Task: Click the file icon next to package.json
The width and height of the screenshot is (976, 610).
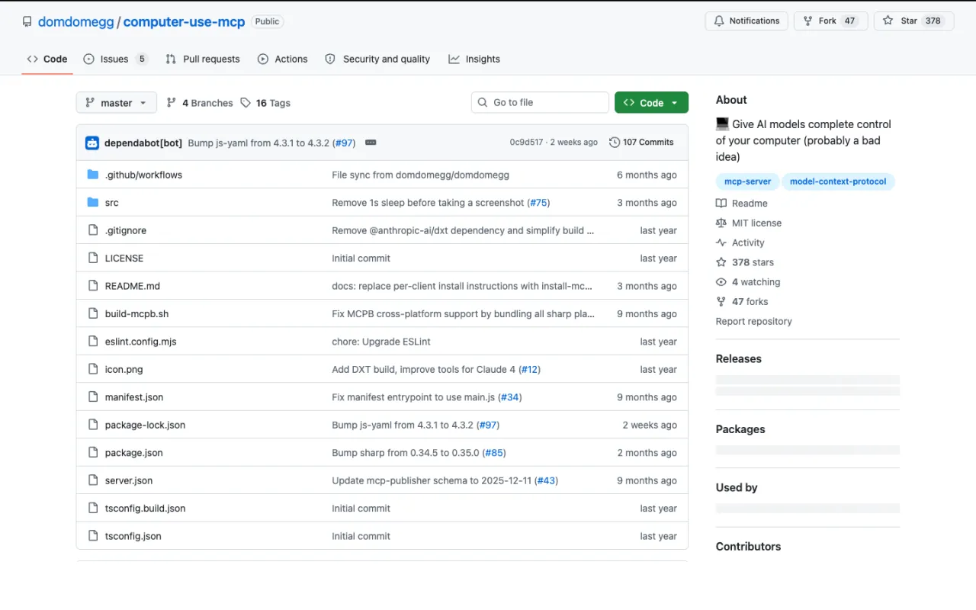Action: pos(93,452)
